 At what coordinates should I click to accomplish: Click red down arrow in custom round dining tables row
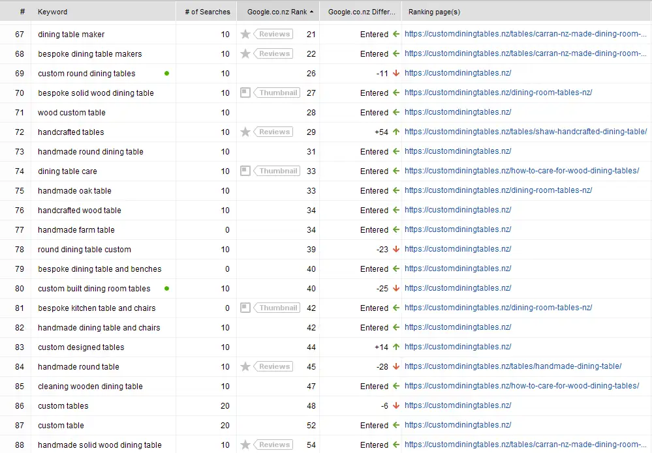pos(396,73)
